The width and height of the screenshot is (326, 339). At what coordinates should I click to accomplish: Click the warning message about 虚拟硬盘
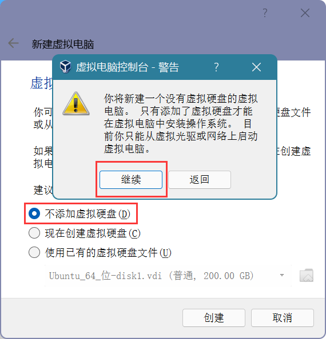181,124
